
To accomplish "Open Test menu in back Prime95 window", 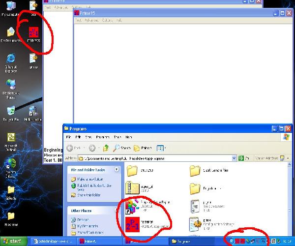I will [x=48, y=7].
